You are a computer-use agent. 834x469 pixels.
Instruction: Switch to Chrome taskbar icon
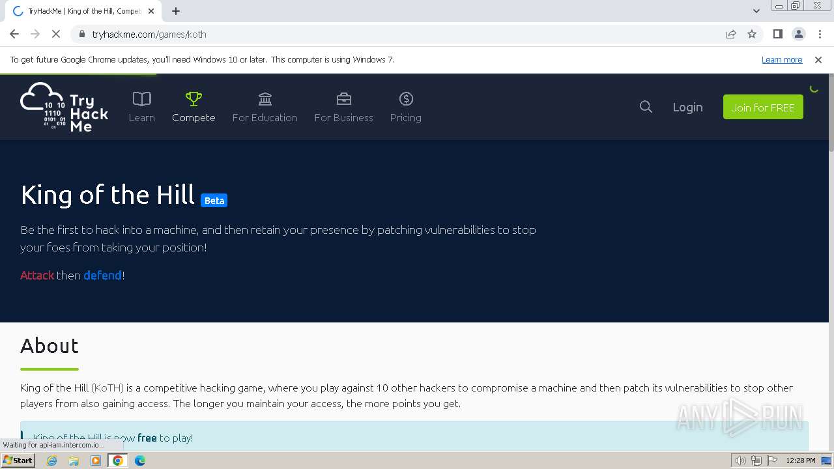click(x=118, y=461)
